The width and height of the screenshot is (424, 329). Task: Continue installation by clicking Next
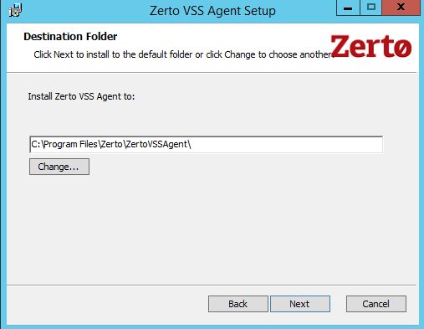[300, 304]
